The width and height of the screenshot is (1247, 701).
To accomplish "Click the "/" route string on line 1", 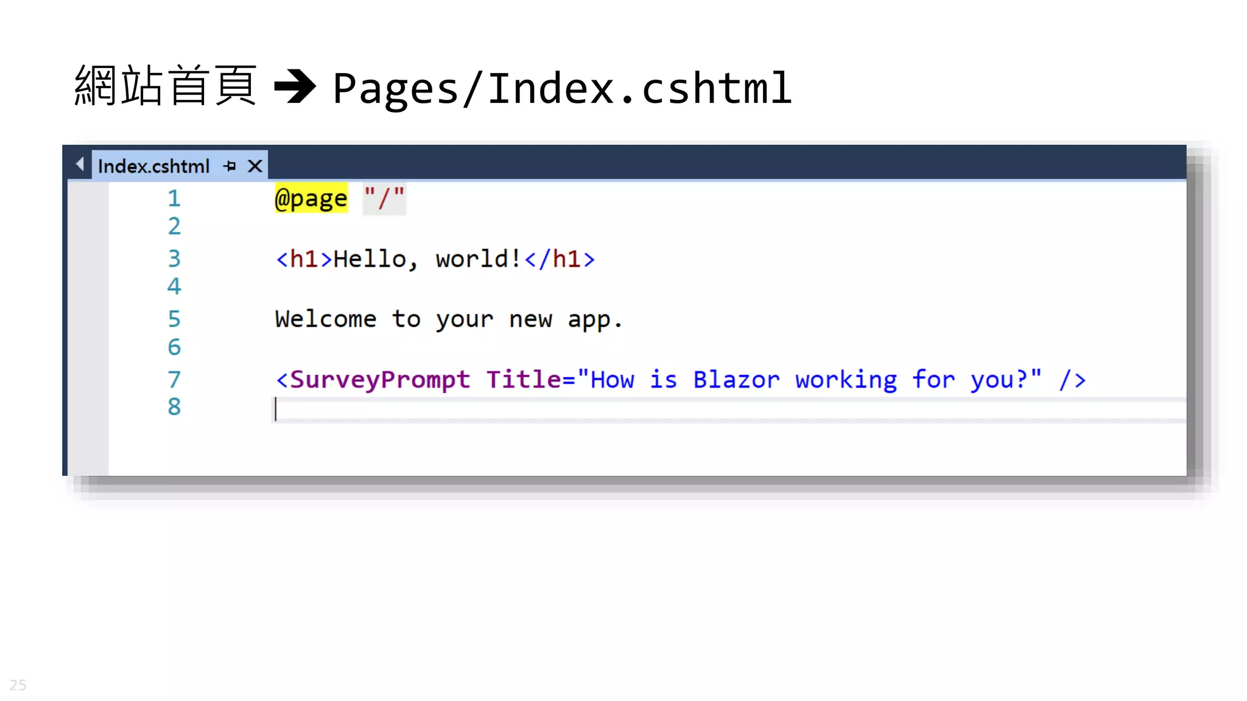I will [384, 199].
